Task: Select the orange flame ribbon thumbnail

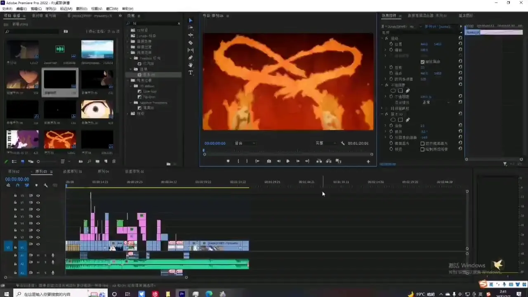Action: (60, 139)
